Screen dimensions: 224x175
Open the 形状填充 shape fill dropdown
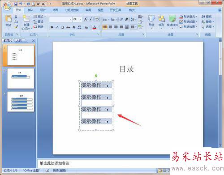pyautogui.click(x=188, y=17)
